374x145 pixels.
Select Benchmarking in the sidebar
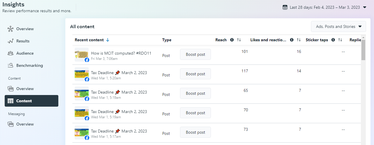[29, 65]
